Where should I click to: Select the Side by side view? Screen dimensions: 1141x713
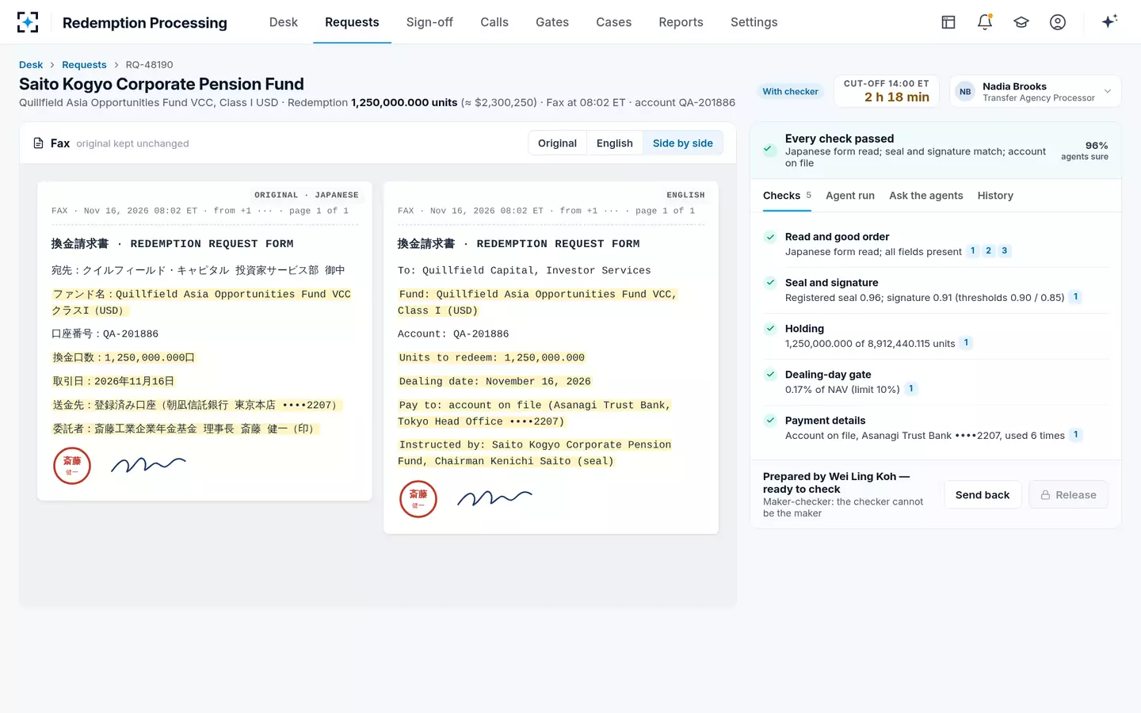pos(683,143)
